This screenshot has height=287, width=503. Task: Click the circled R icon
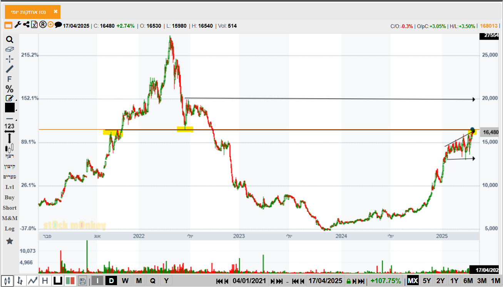tap(43, 25)
